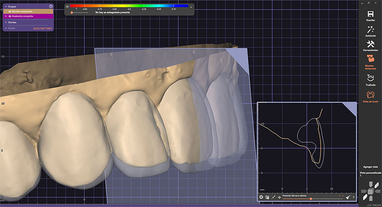Click Agregar vista button

(370, 167)
